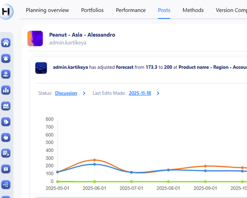This screenshot has height=198, width=247.
Task: Click the hand-holding-box sidebar icon
Action: 6,74
